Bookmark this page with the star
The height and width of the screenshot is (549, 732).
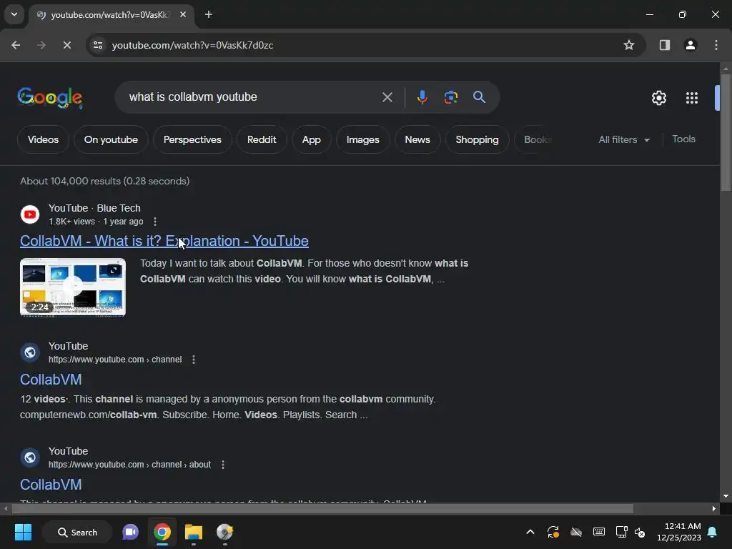click(629, 45)
